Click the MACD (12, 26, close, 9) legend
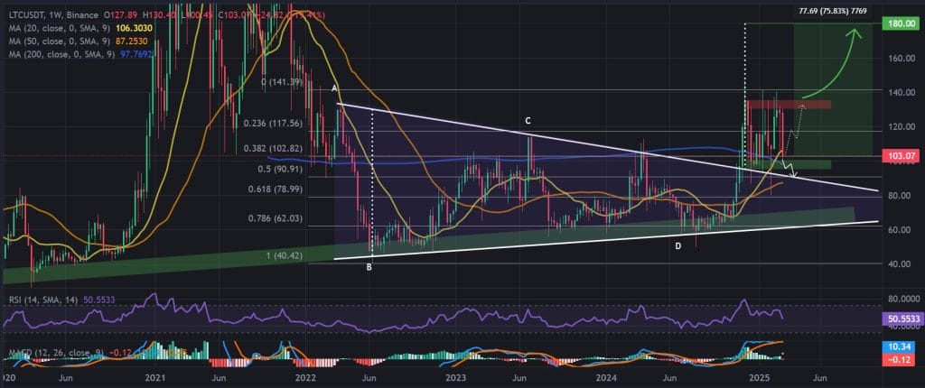 click(x=56, y=353)
